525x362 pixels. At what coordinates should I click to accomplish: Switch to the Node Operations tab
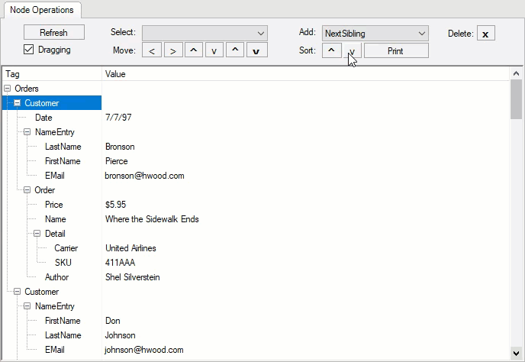click(x=42, y=10)
